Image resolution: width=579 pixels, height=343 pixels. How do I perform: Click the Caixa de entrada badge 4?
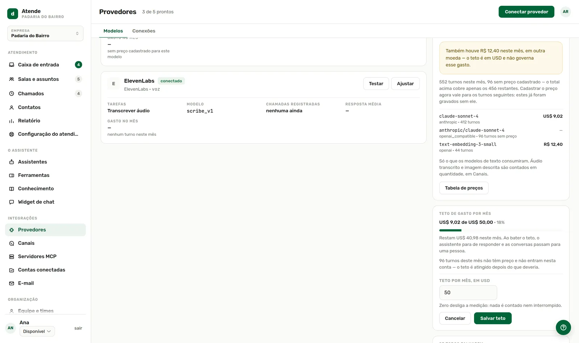79,65
